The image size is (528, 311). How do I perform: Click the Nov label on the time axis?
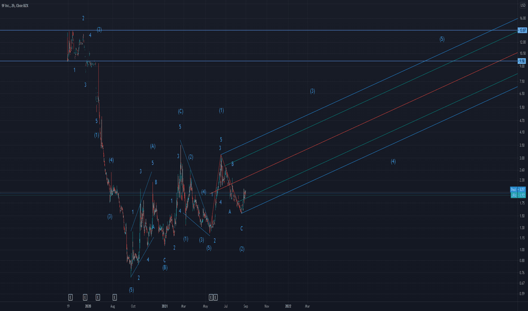coord(267,306)
